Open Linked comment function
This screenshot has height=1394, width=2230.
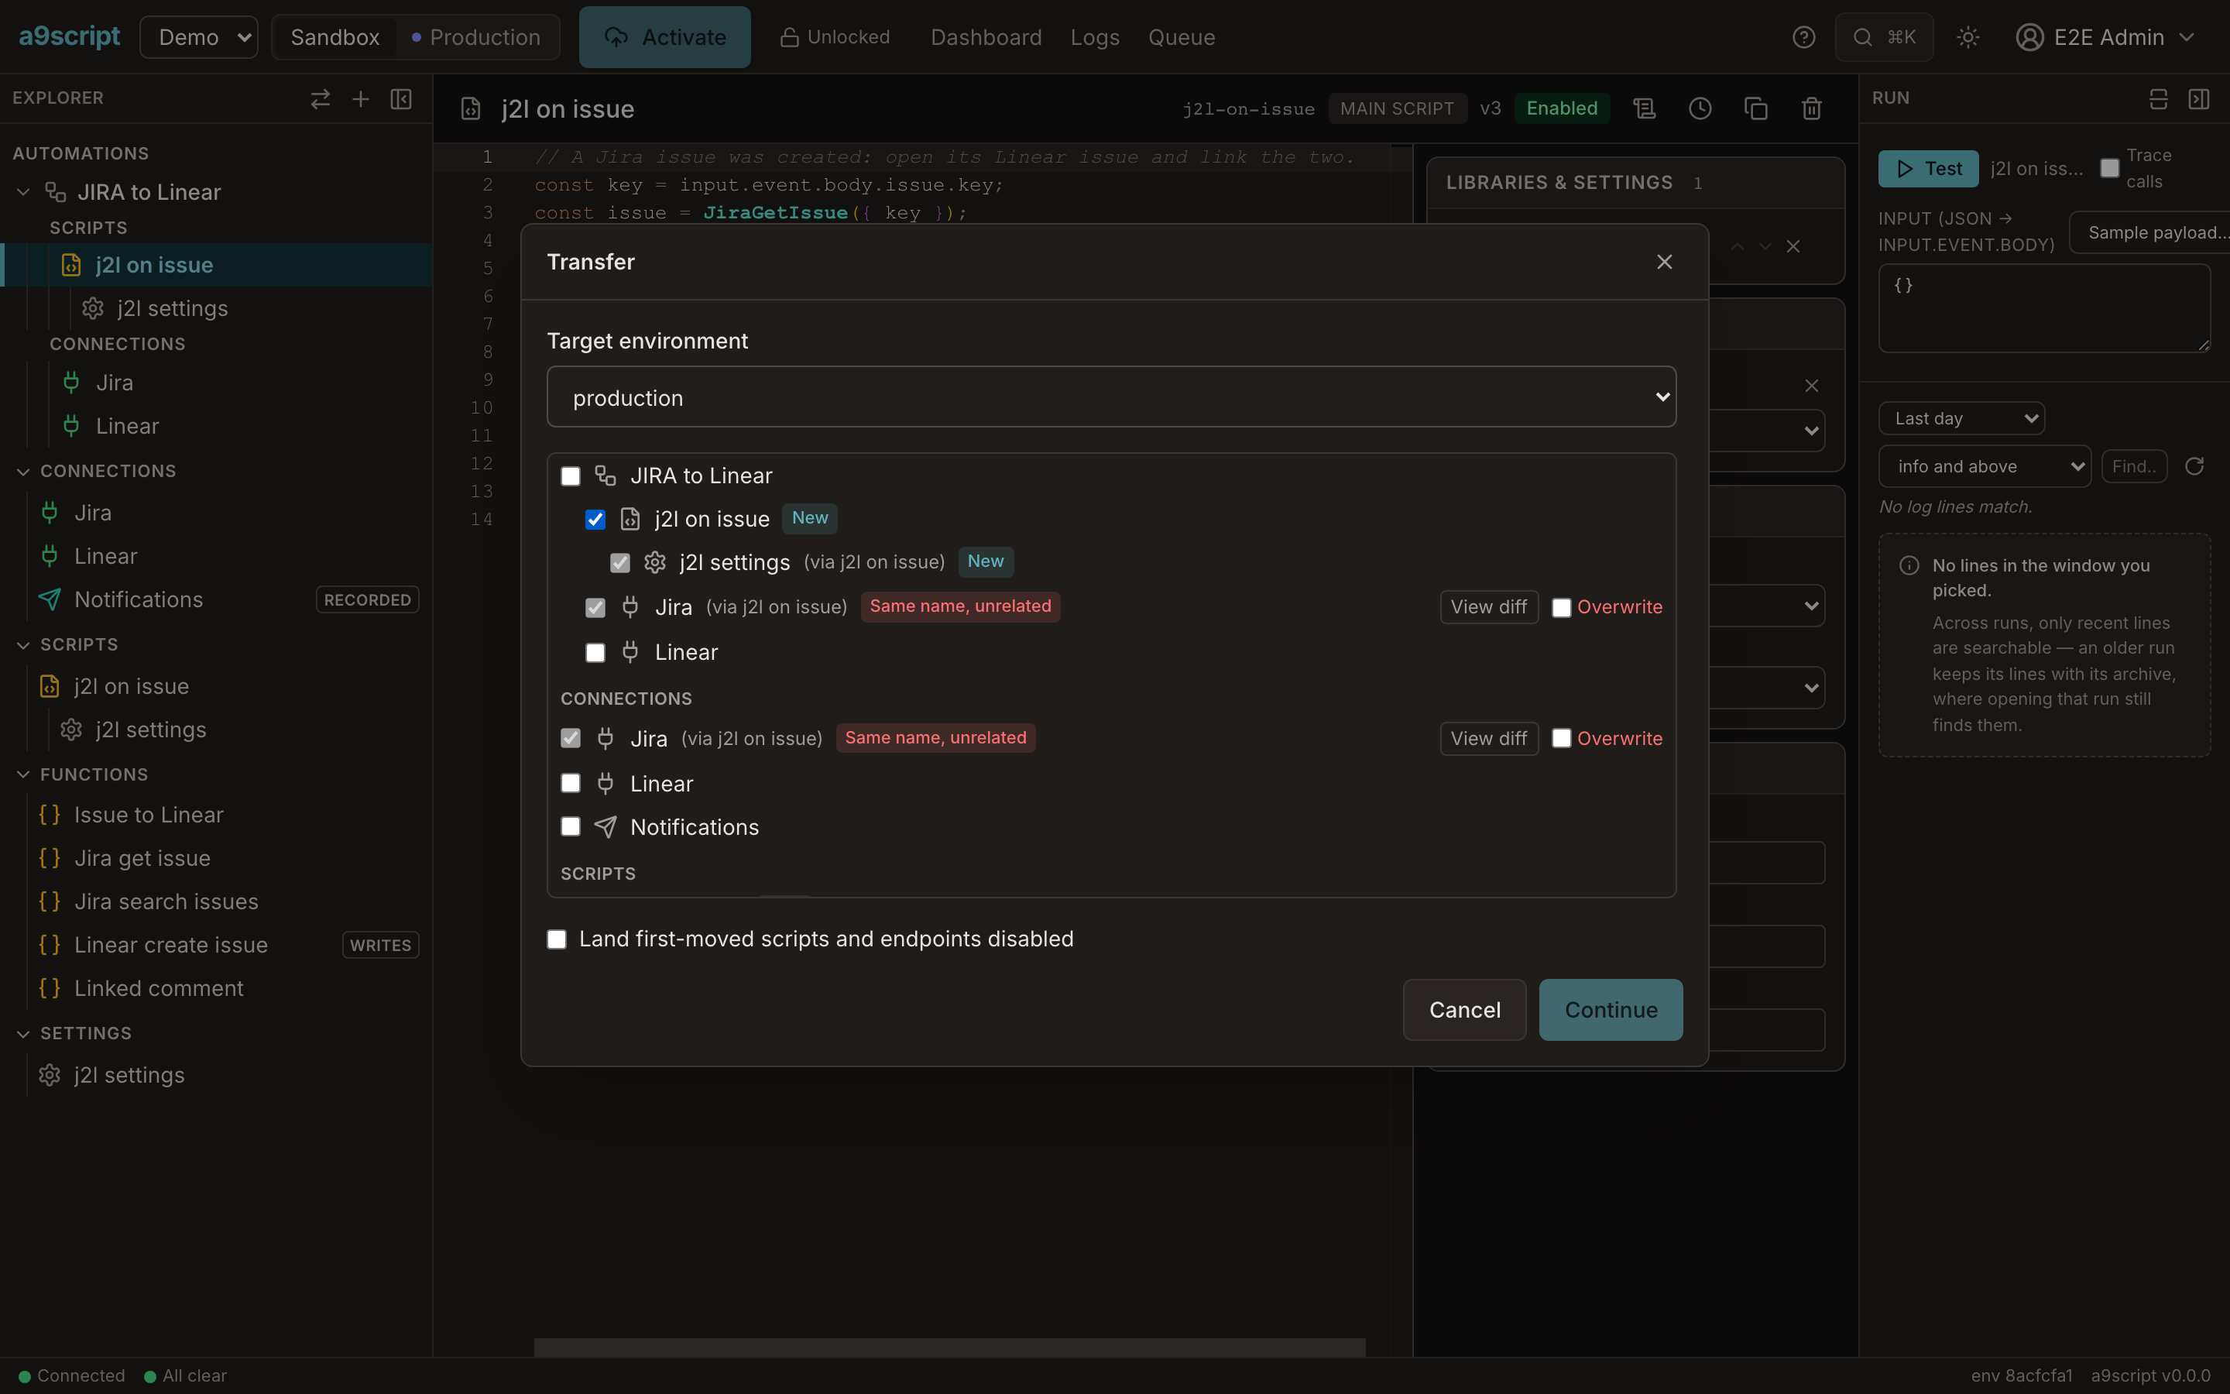click(x=159, y=988)
